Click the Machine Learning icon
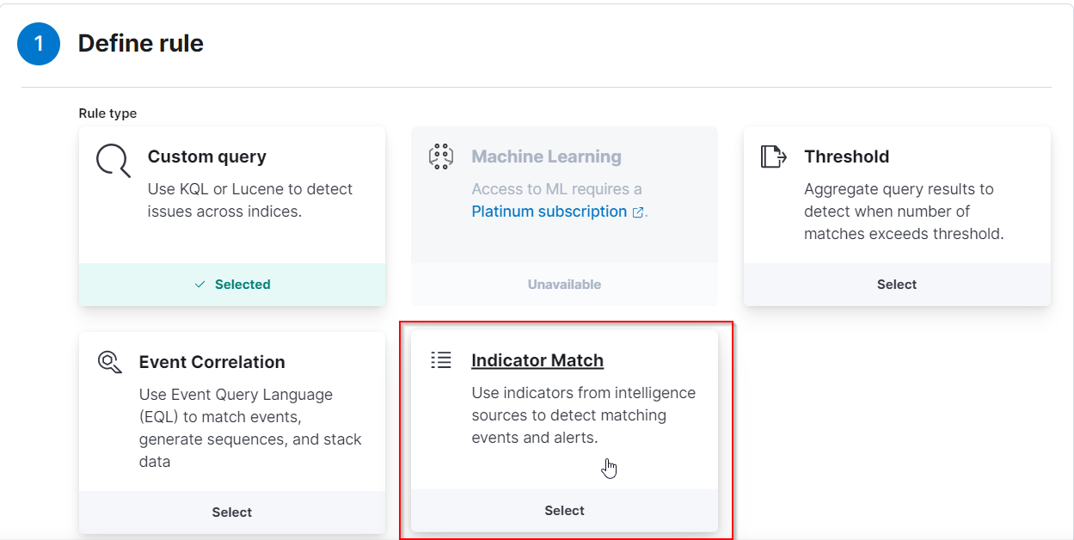 440,156
